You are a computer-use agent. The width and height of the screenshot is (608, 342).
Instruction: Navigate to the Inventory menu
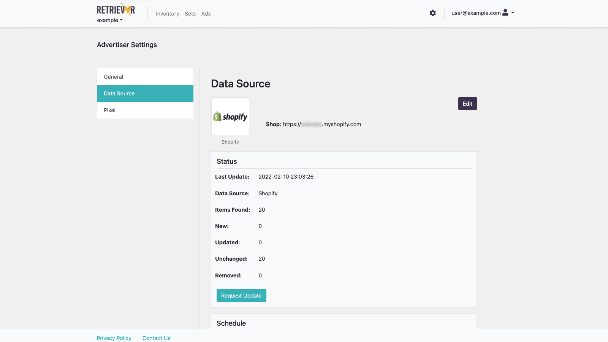coord(167,14)
